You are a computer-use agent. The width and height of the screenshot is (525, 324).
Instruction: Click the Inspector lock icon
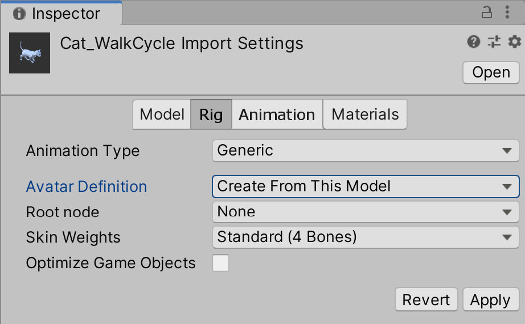click(x=487, y=13)
